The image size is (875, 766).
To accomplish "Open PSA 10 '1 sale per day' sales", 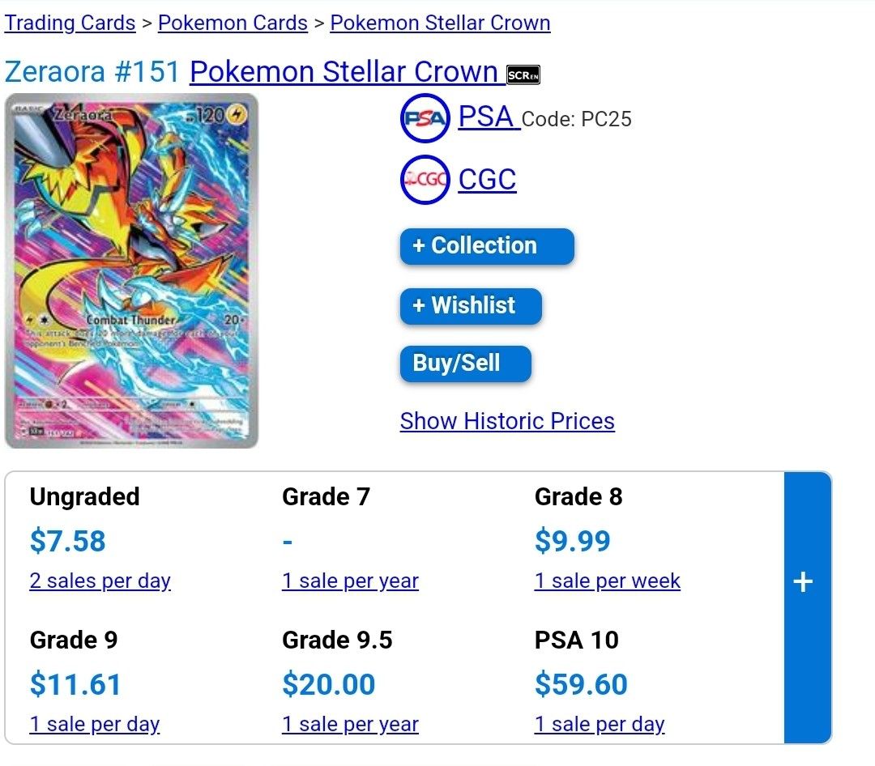I will (x=600, y=724).
